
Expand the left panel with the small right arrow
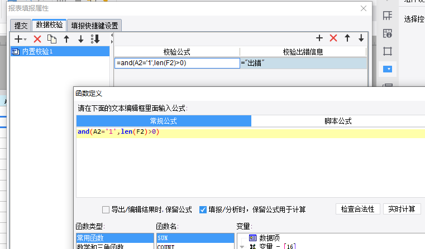[112, 42]
